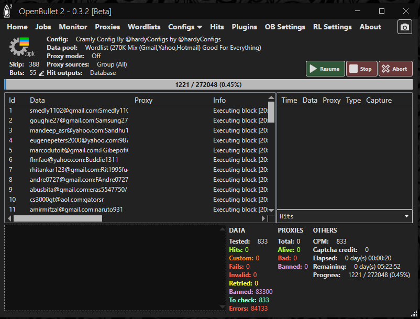The image size is (420, 319).
Task: Open OB Settings
Action: click(285, 27)
